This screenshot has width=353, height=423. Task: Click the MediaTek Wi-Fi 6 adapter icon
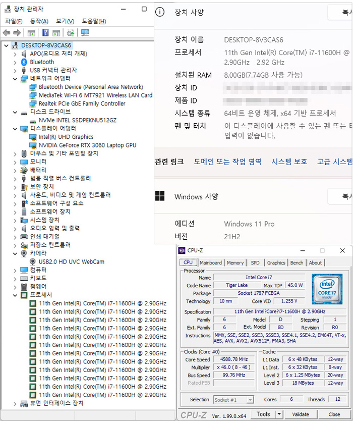[33, 95]
